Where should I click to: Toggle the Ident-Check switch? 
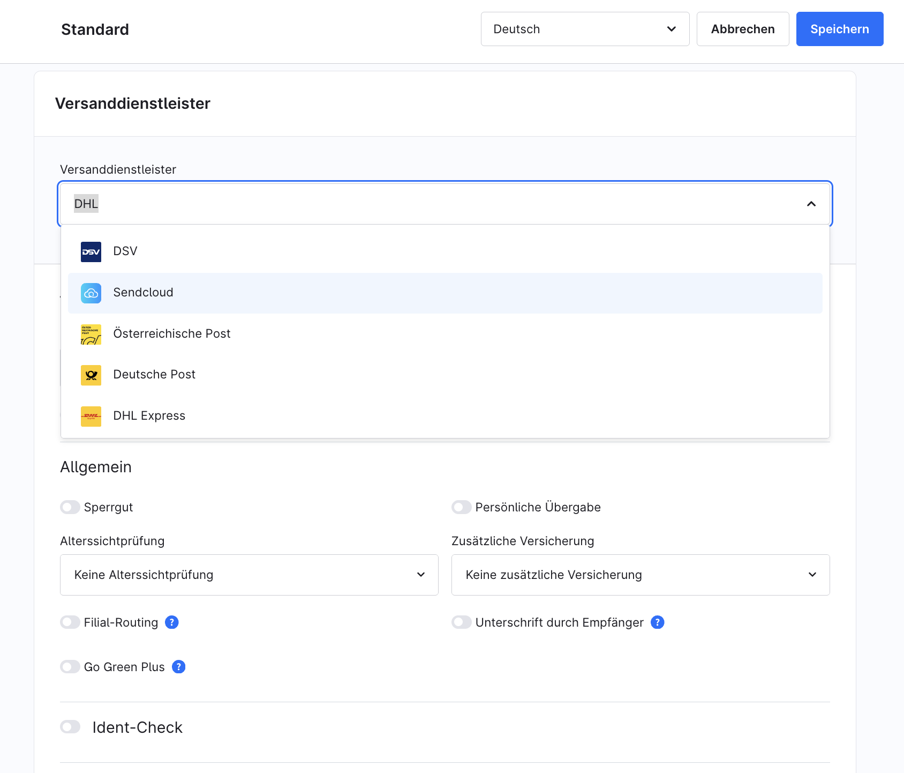[70, 727]
